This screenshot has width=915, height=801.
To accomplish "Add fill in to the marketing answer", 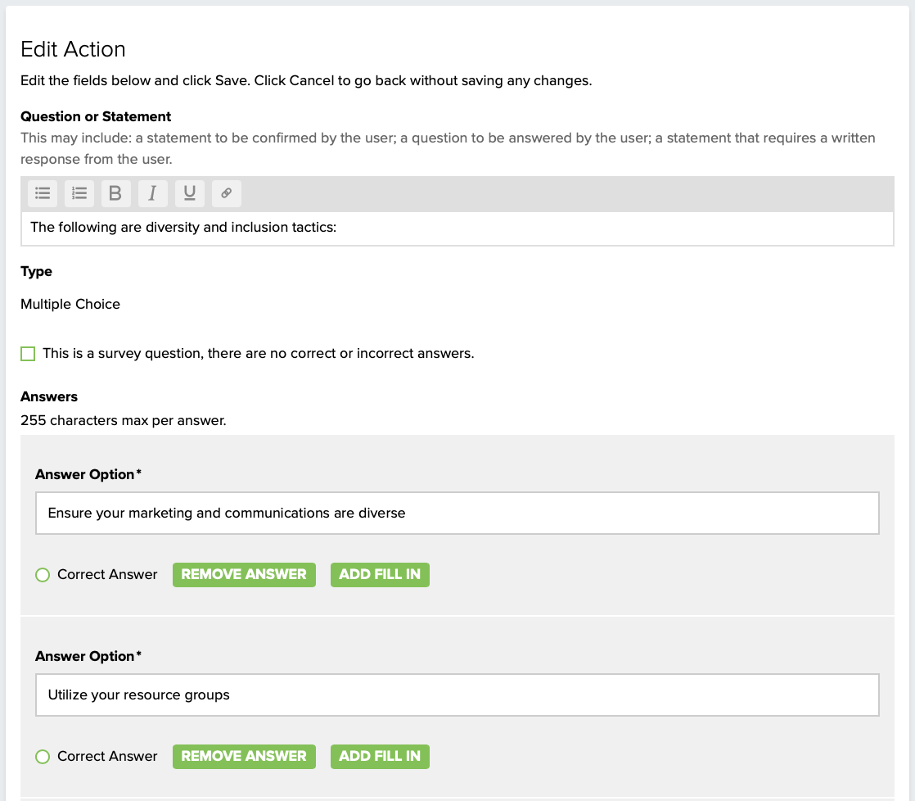I will 380,575.
